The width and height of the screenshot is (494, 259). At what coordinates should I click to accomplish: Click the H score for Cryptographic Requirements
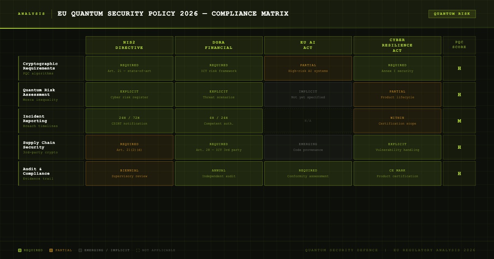pos(459,68)
